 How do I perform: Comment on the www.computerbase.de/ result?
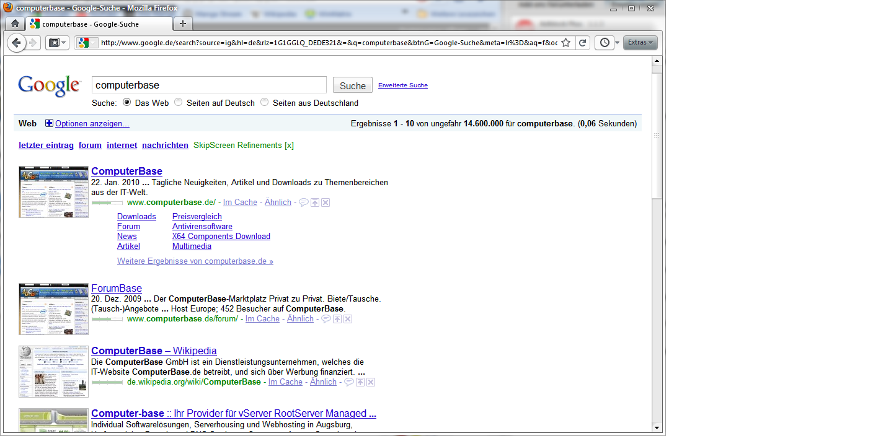304,203
